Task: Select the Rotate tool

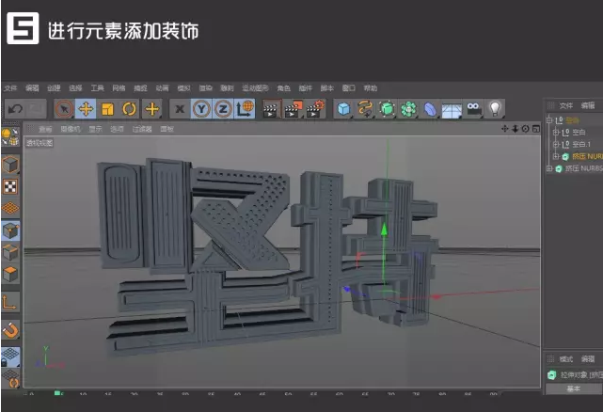Action: 129,109
